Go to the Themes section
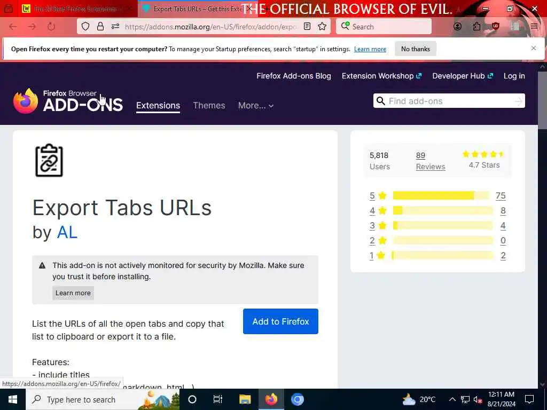Screen dimensions: 547x410 (x=209, y=105)
